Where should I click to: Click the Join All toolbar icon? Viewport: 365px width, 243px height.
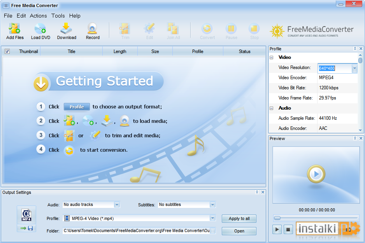coord(173,29)
